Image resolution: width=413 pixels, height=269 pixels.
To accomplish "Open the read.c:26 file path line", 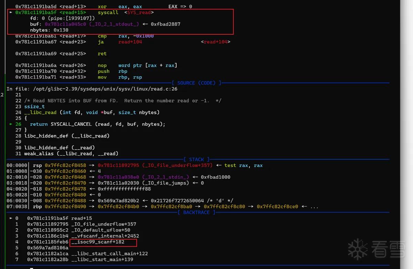I will (x=92, y=89).
